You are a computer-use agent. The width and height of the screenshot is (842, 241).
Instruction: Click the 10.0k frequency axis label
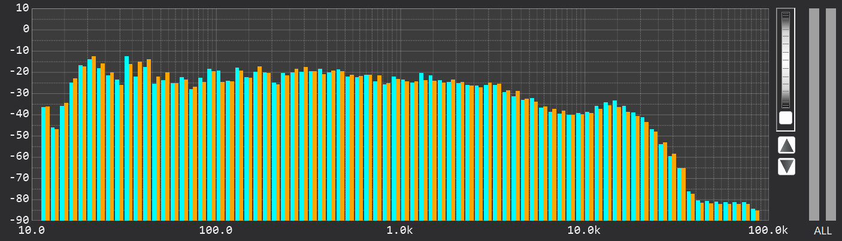coord(583,231)
